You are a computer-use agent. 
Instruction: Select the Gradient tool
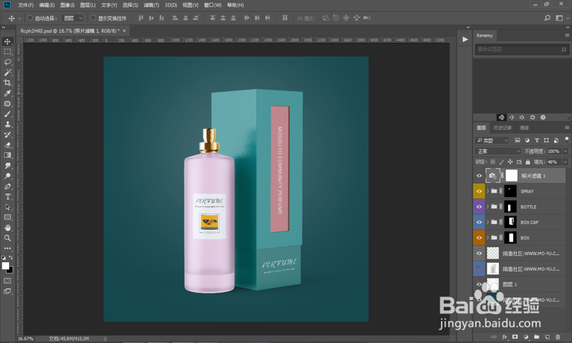pyautogui.click(x=7, y=155)
